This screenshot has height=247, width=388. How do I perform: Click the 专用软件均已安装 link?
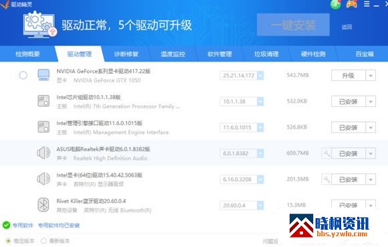(59, 225)
